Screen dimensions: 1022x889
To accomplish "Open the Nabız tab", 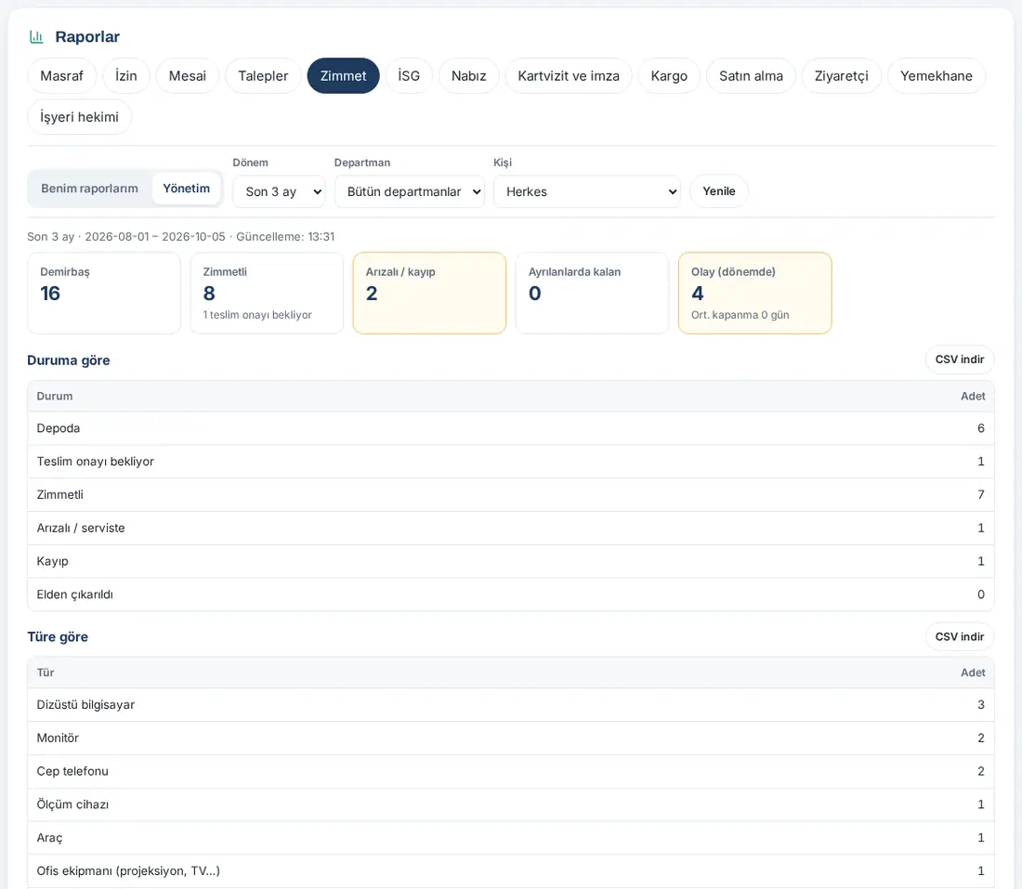I will point(468,75).
